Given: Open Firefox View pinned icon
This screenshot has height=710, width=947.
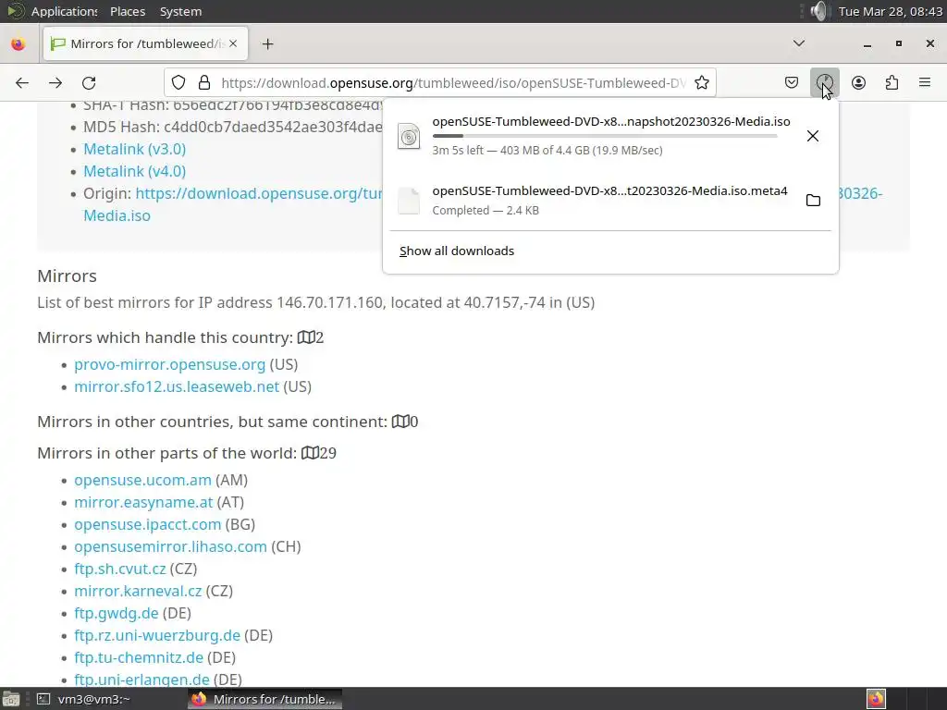Looking at the screenshot, I should point(18,43).
